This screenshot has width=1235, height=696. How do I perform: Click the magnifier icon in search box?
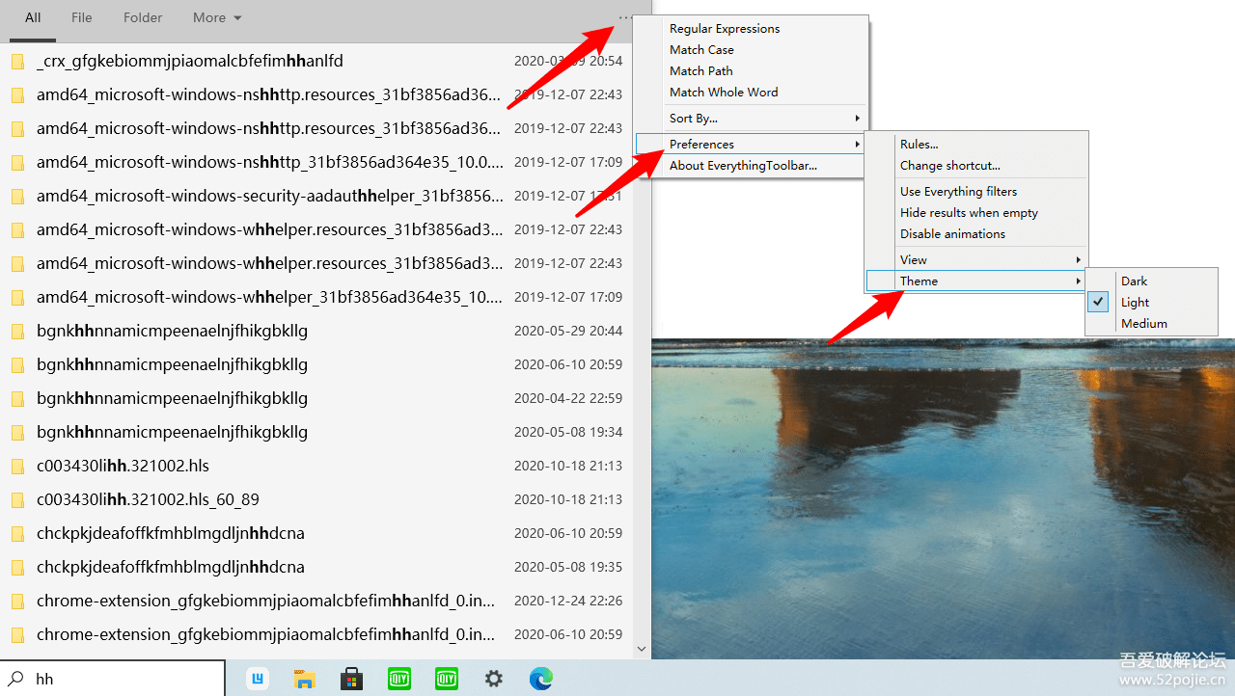pos(16,679)
